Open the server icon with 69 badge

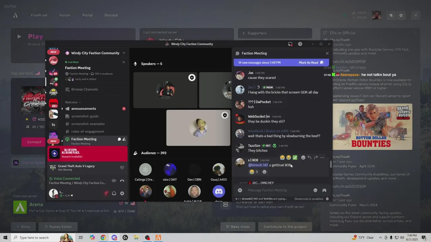click(53, 72)
